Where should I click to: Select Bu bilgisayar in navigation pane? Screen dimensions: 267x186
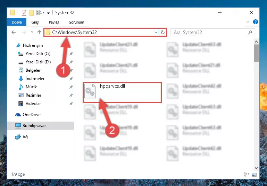(x=41, y=126)
